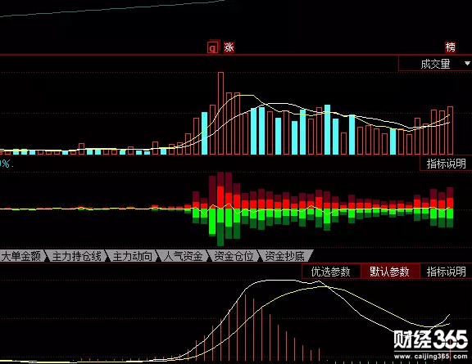Click the www.caijing365.com link

[x=431, y=357]
